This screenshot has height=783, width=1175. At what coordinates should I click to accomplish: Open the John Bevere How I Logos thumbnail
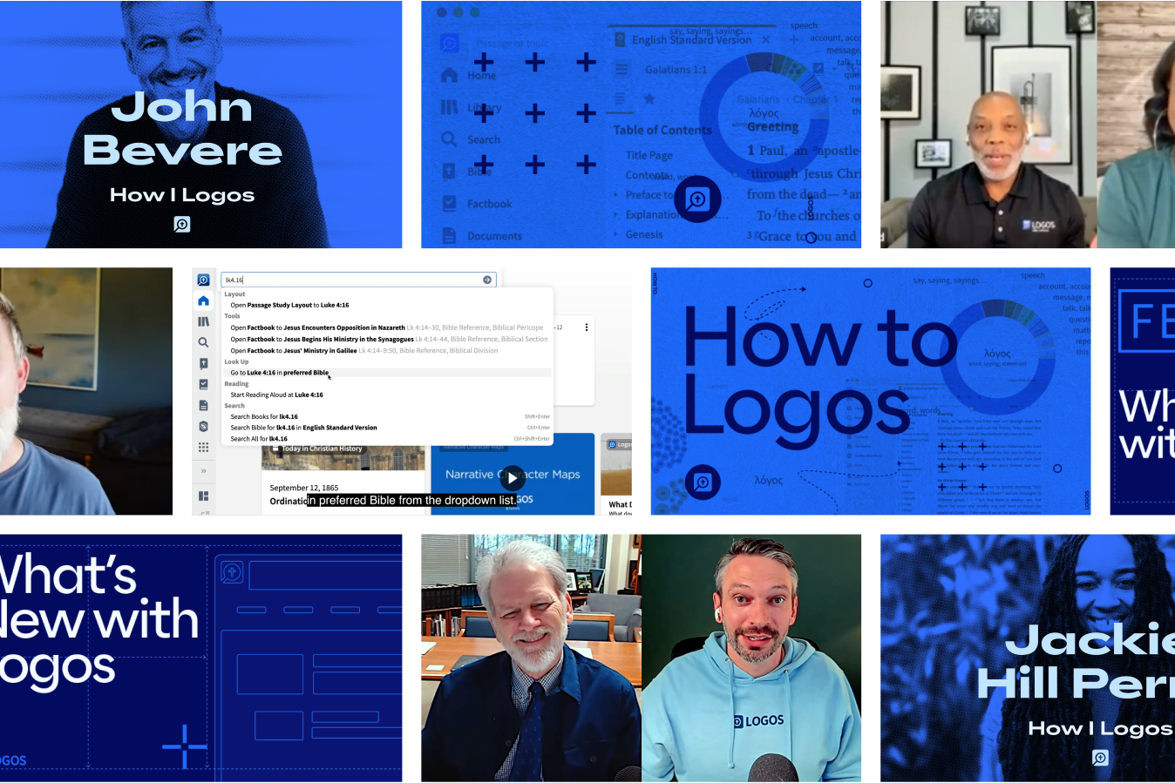click(200, 125)
